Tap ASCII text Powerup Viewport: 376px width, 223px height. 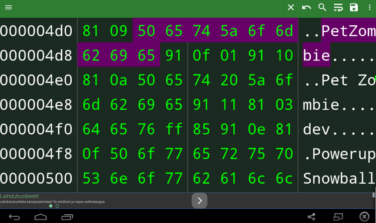point(344,154)
